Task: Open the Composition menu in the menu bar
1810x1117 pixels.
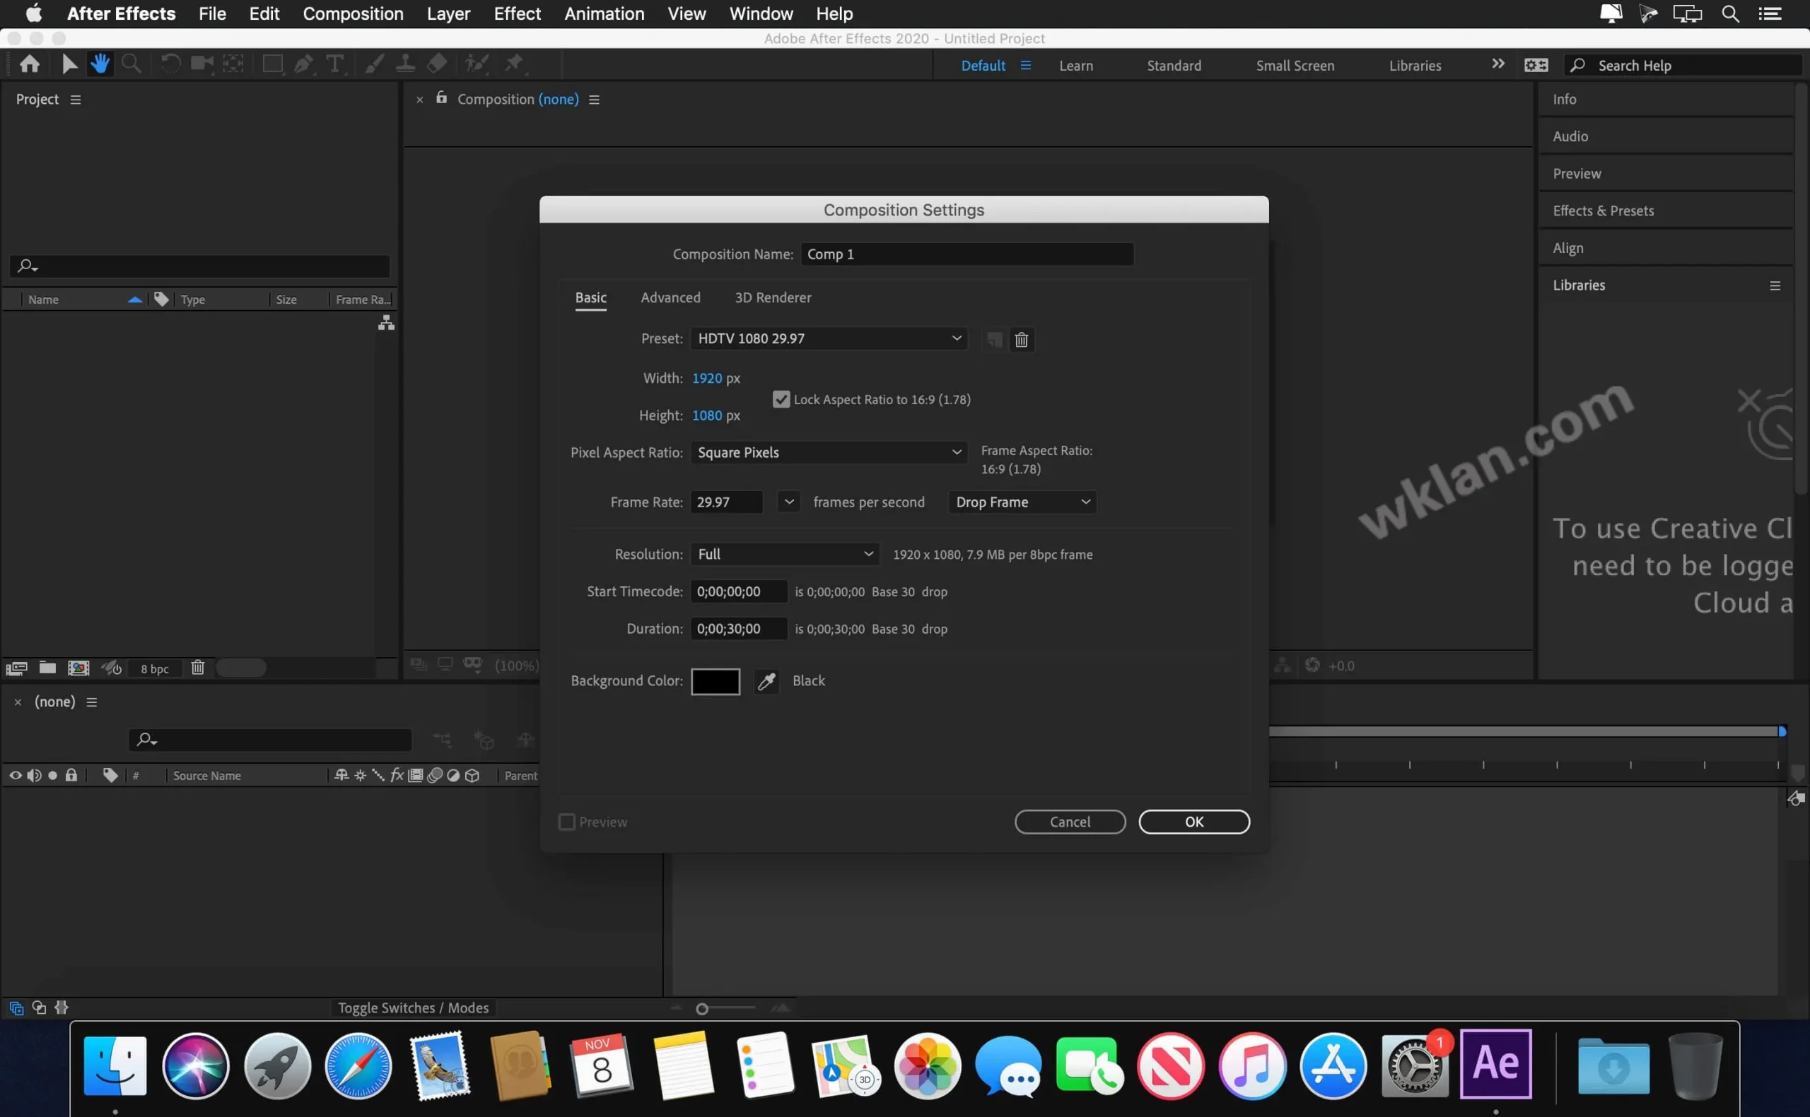Action: (353, 13)
